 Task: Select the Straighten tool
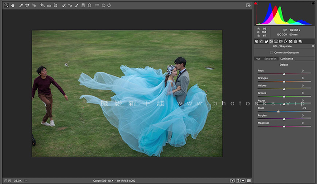[x=49, y=5]
